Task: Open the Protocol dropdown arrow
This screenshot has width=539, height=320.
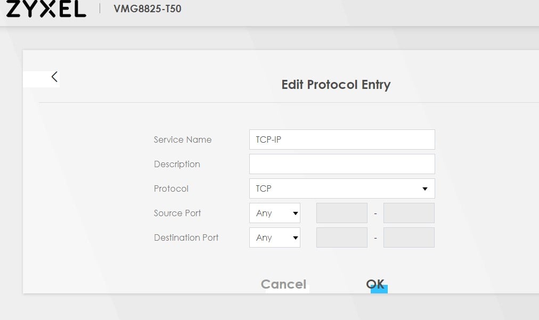Action: pos(424,188)
